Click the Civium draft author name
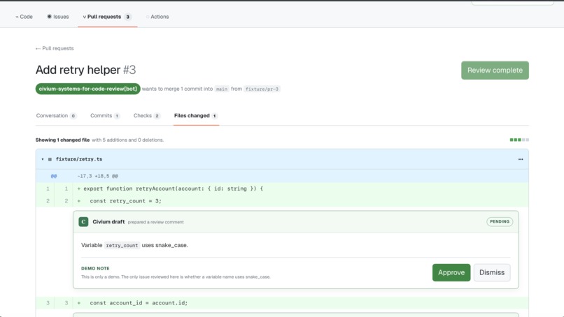Screen dimensions: 564x317 [x=108, y=222]
